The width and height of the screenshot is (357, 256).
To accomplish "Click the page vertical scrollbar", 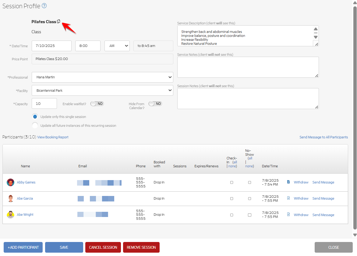I will point(355,119).
